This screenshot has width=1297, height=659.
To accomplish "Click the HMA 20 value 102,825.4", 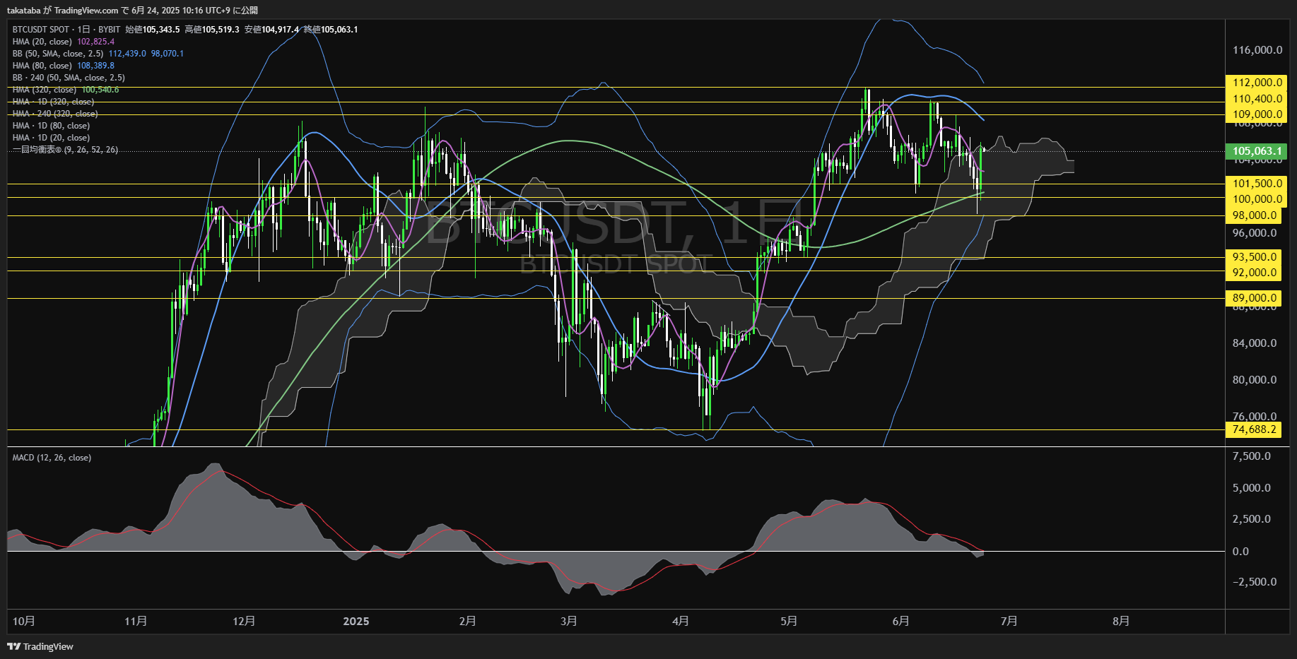I will pyautogui.click(x=95, y=42).
